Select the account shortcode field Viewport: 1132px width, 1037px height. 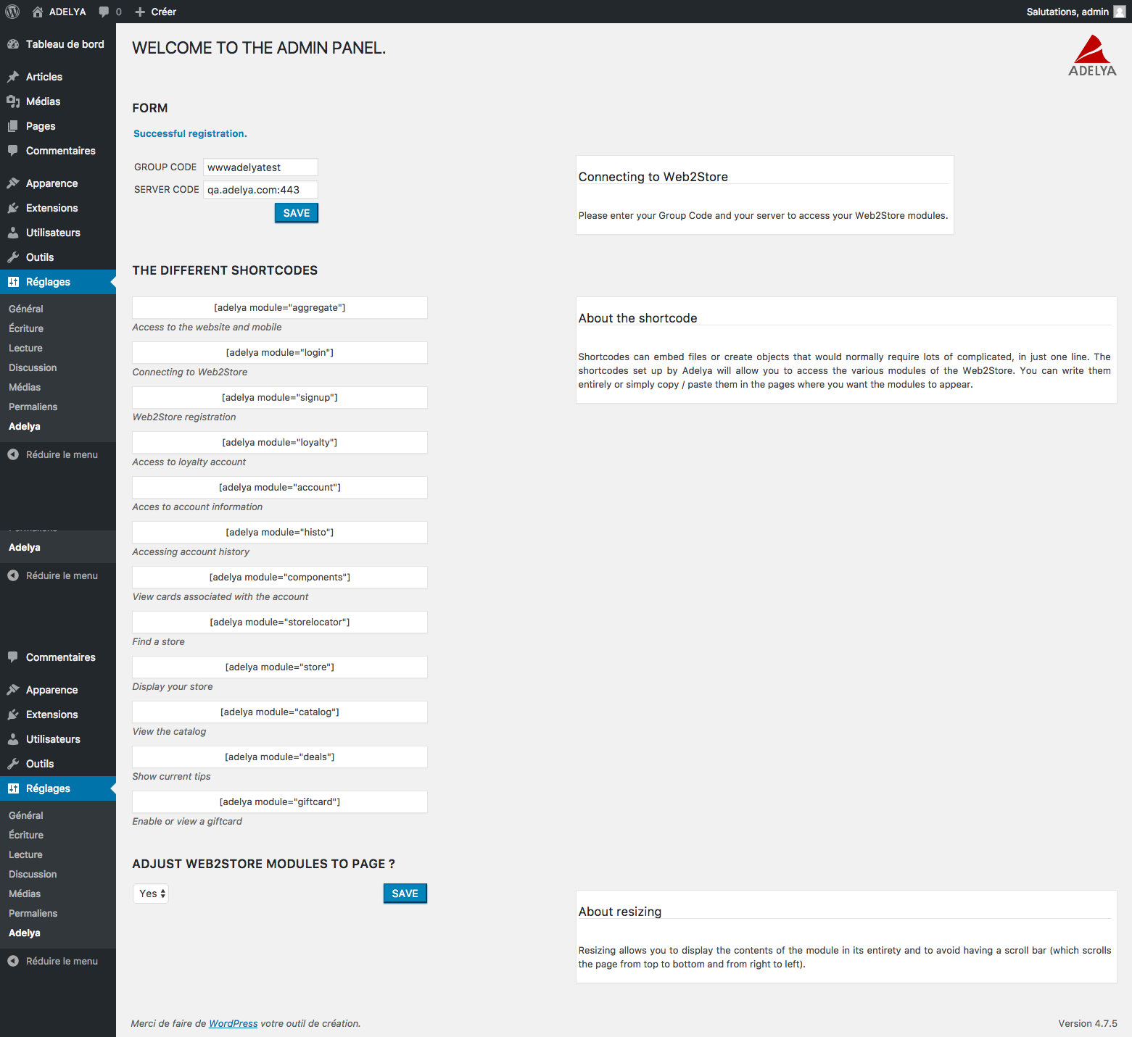point(280,487)
